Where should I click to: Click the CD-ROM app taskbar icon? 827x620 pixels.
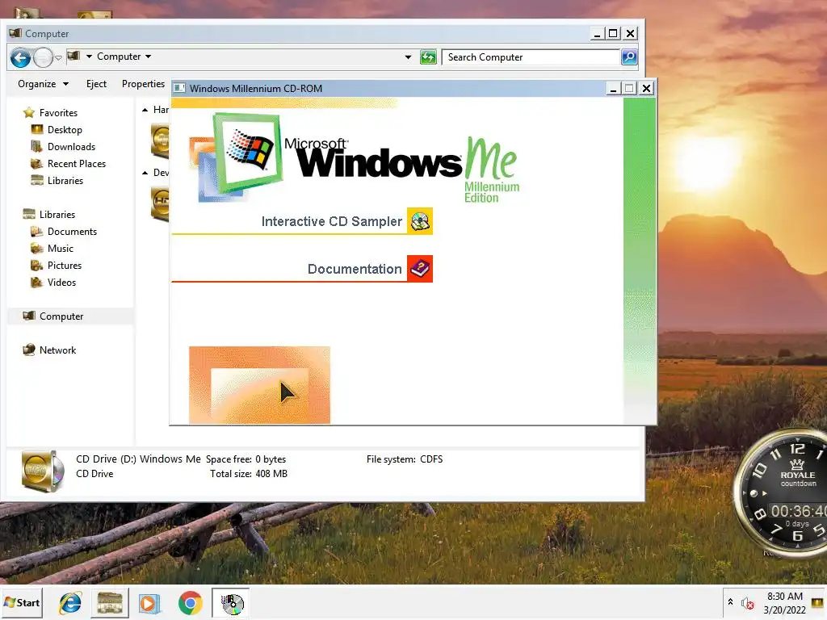pos(231,603)
